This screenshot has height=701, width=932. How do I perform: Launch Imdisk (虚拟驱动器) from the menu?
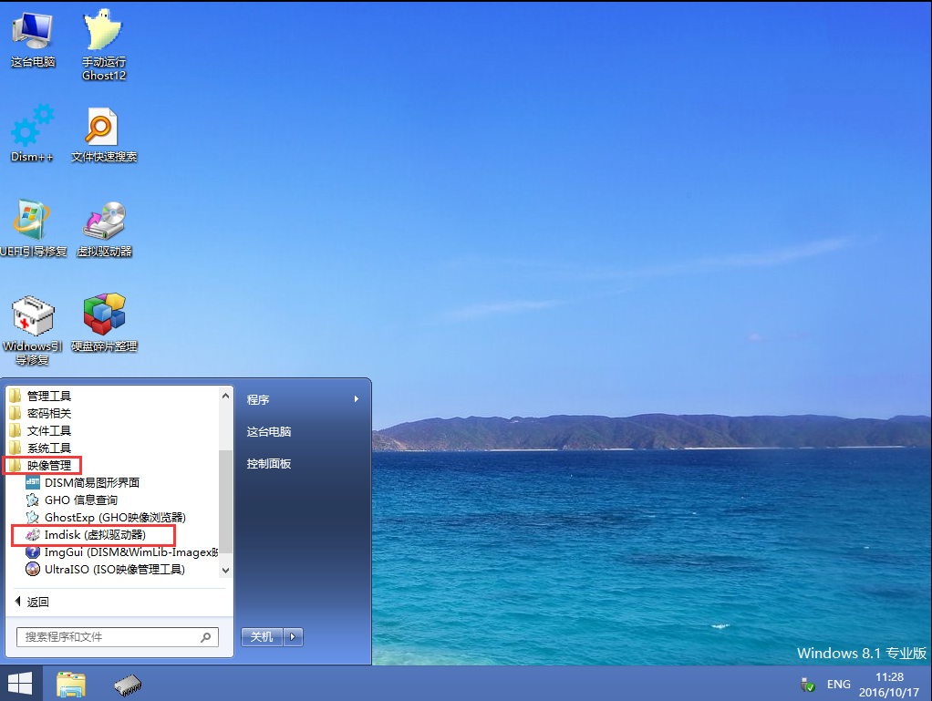[x=95, y=535]
